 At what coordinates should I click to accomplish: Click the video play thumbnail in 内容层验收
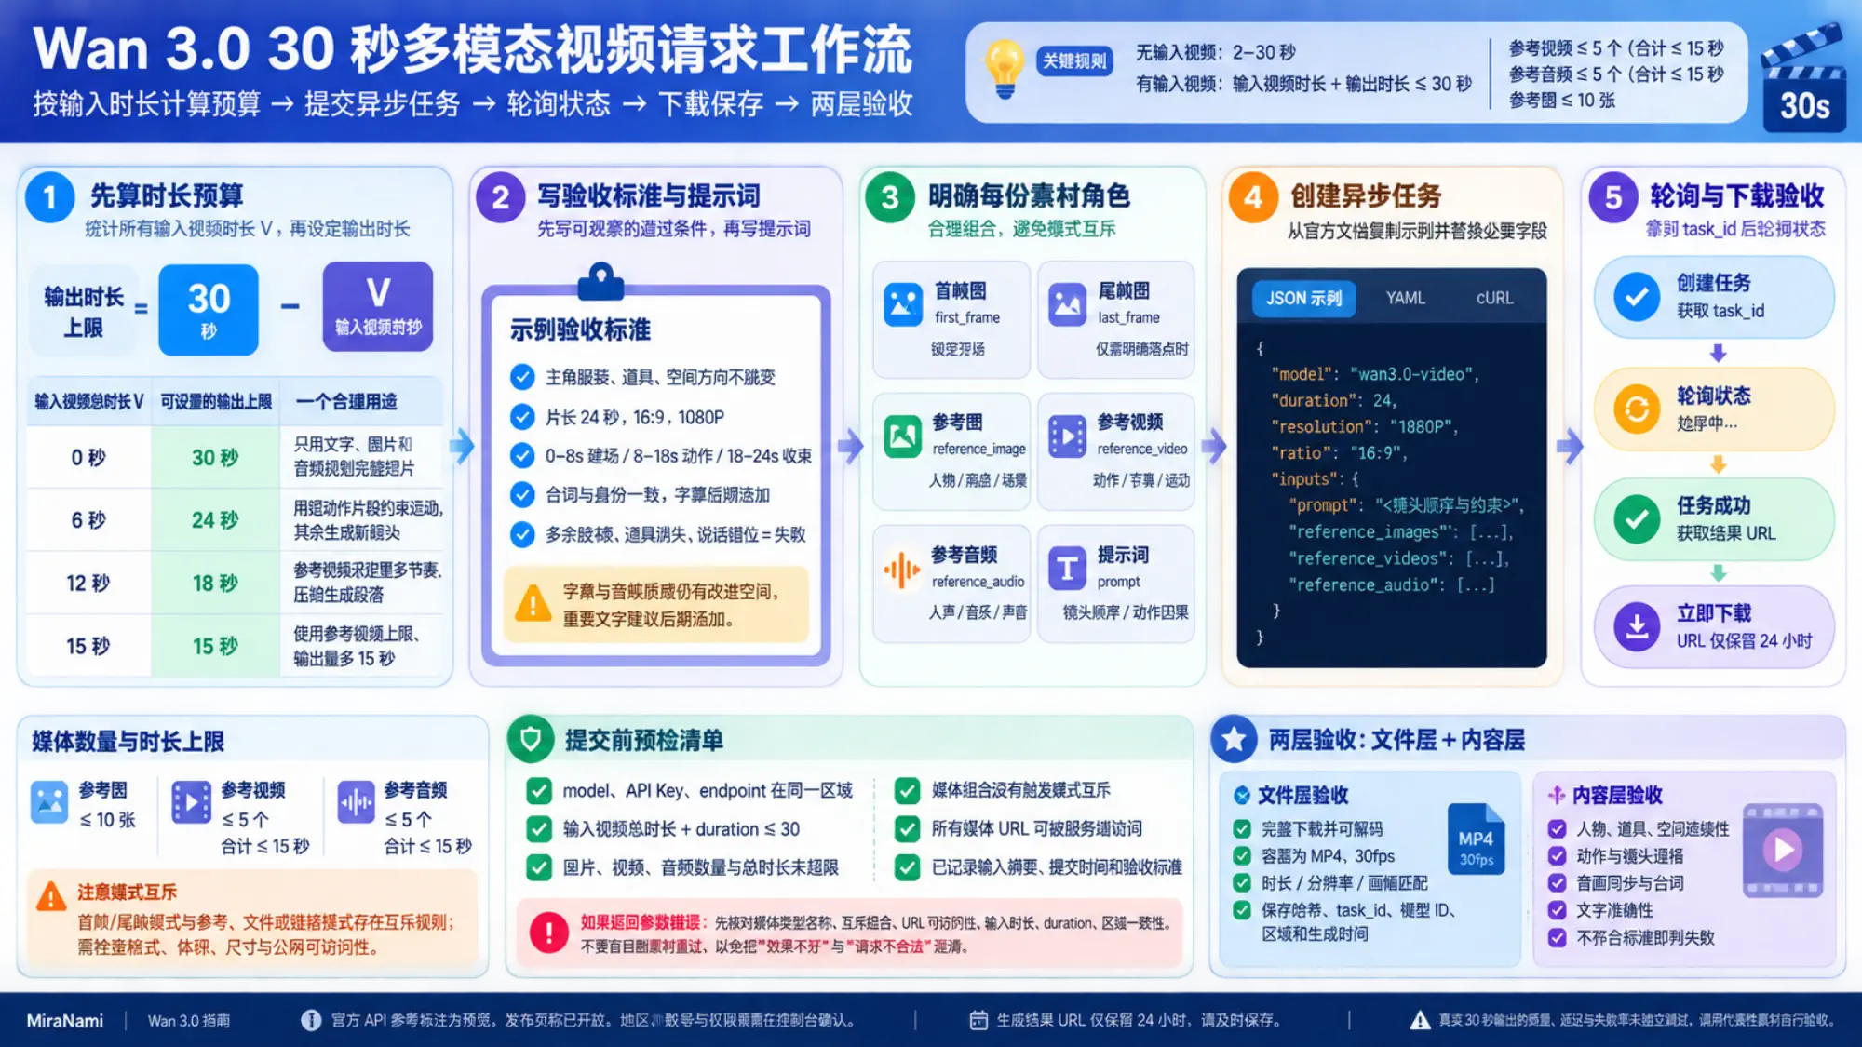pos(1782,850)
